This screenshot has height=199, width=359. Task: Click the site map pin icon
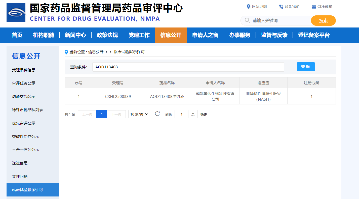[248, 7]
